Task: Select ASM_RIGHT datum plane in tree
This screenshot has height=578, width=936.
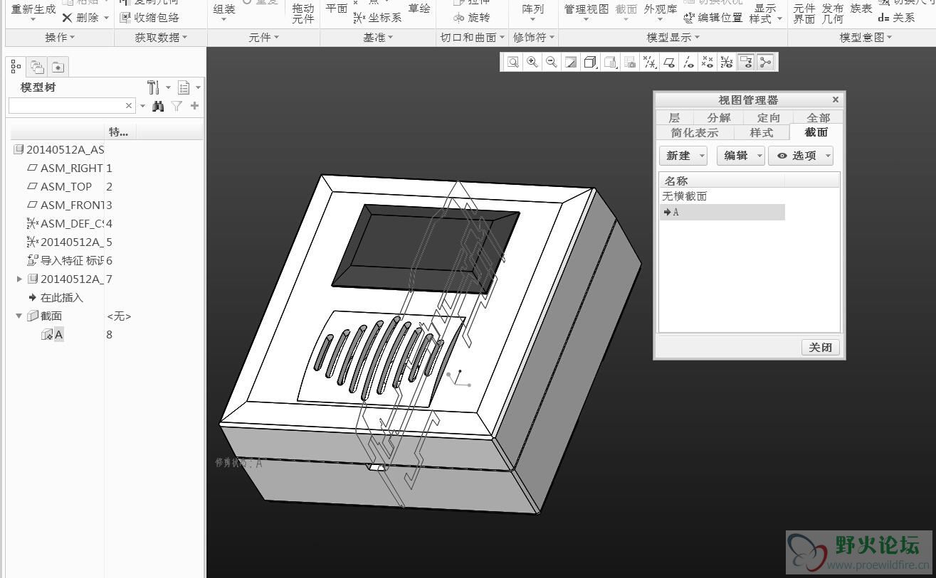Action: (x=65, y=168)
